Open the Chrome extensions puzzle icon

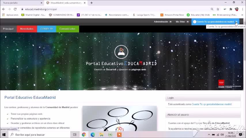click(231, 9)
